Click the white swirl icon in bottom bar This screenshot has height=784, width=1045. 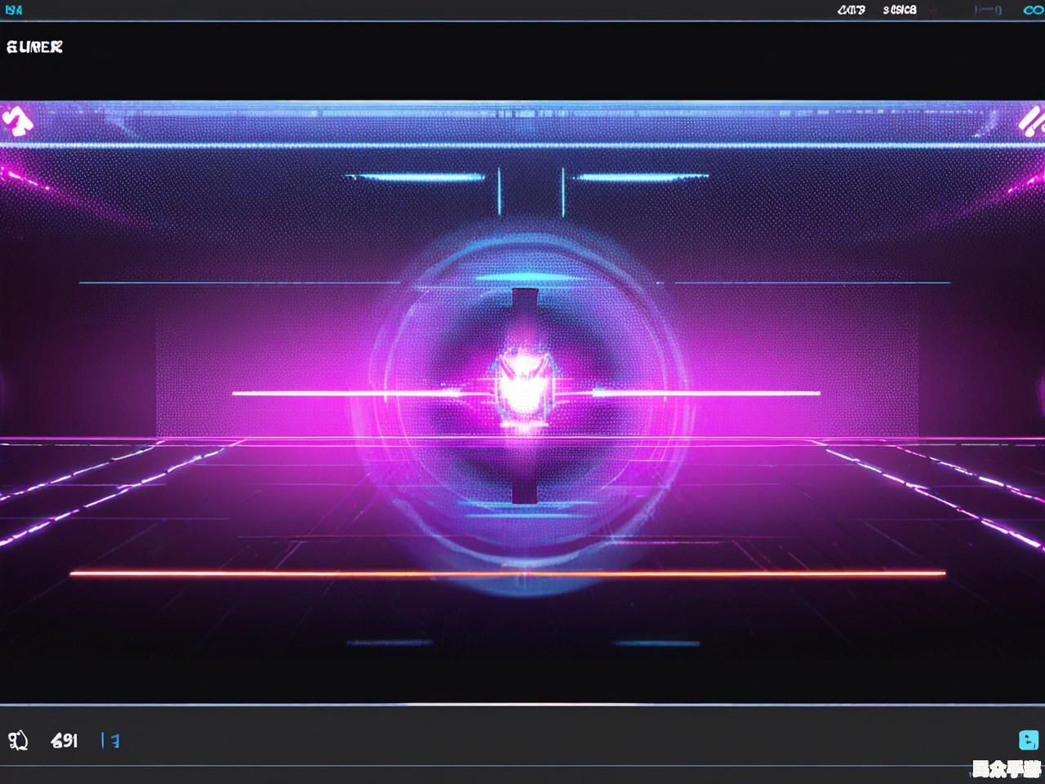[x=18, y=741]
